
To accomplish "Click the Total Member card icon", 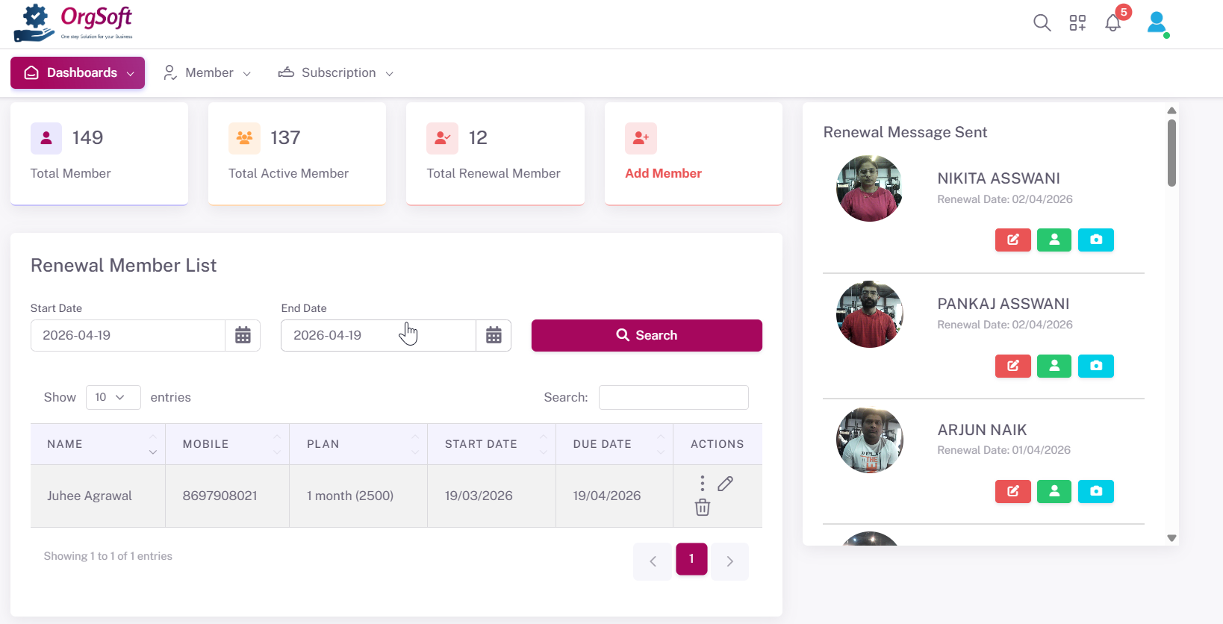I will [x=46, y=138].
